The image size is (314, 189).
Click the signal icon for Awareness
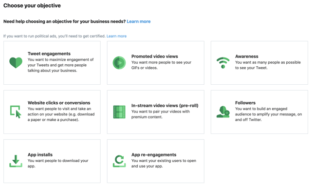click(x=223, y=63)
